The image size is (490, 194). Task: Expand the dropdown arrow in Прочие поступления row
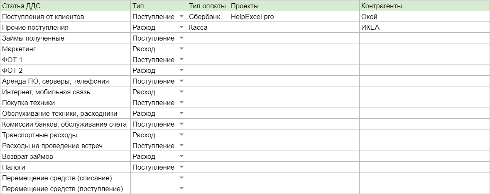pos(181,27)
